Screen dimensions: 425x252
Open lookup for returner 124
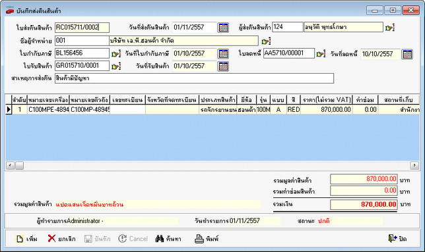coord(390,28)
